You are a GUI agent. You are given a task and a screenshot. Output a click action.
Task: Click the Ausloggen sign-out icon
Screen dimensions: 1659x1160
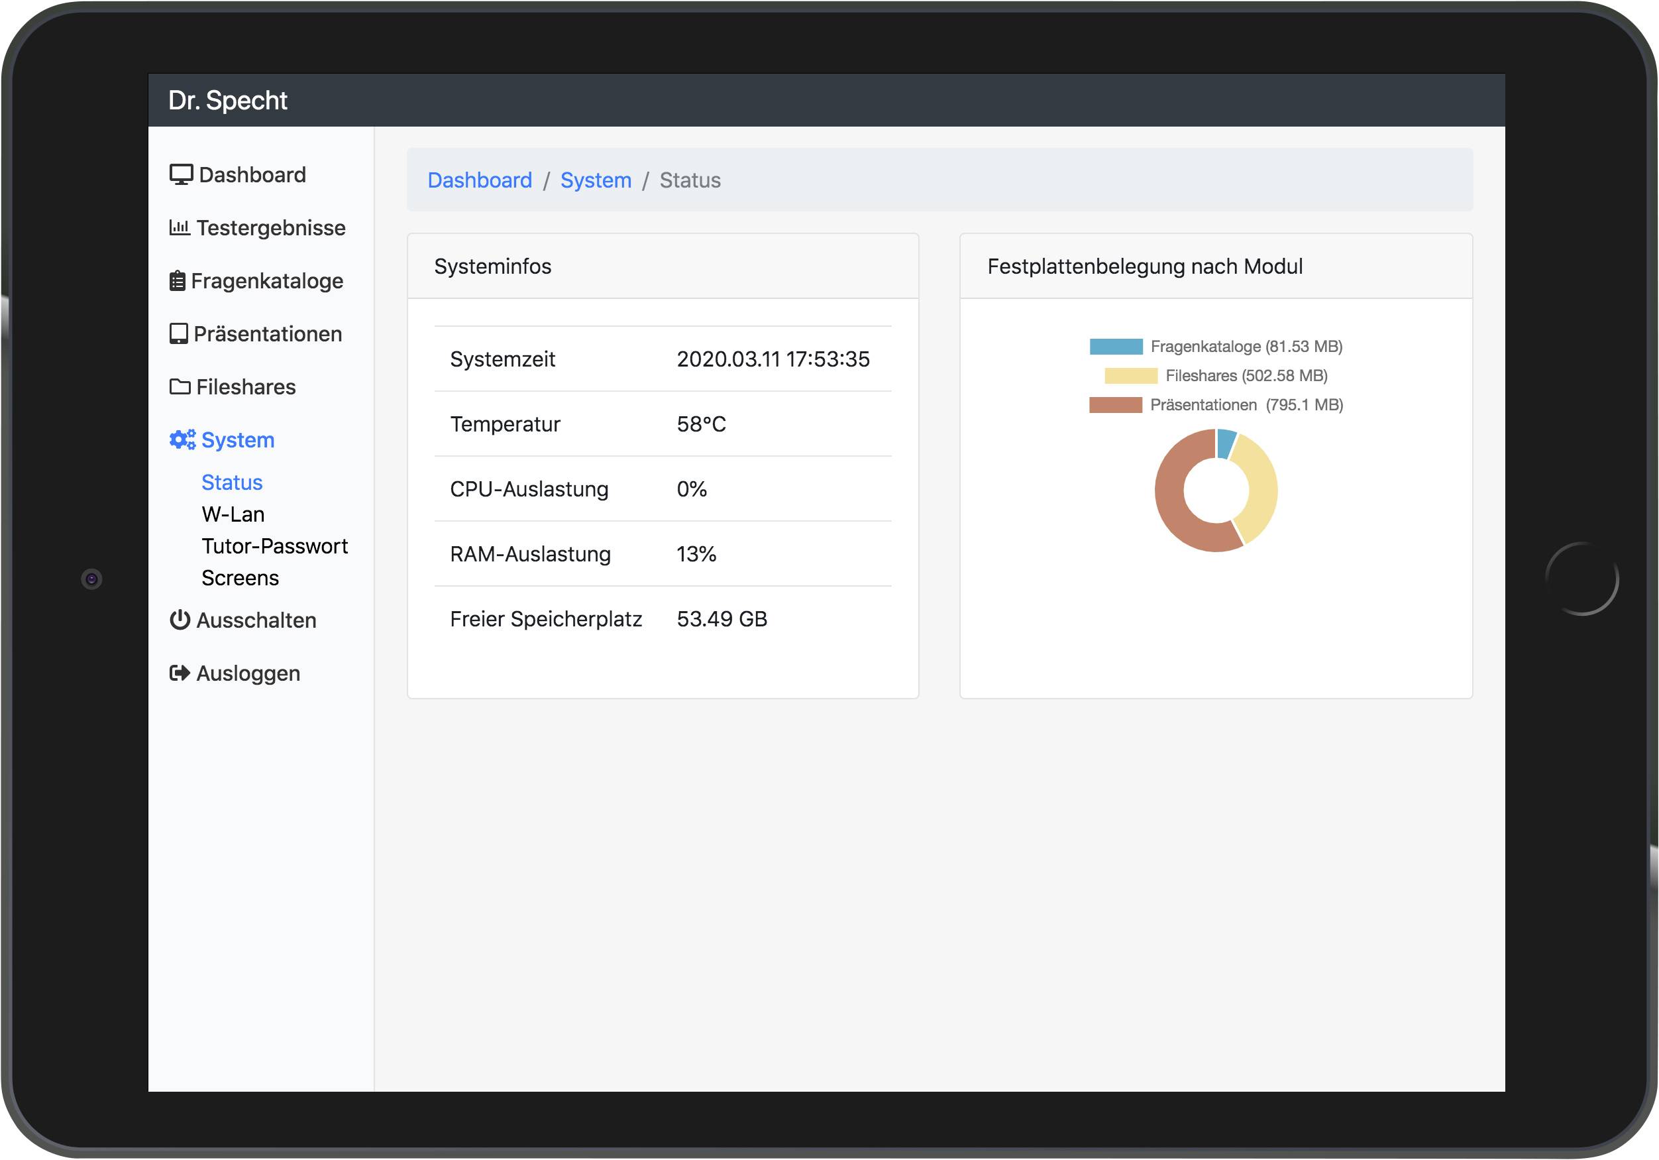[x=179, y=673]
